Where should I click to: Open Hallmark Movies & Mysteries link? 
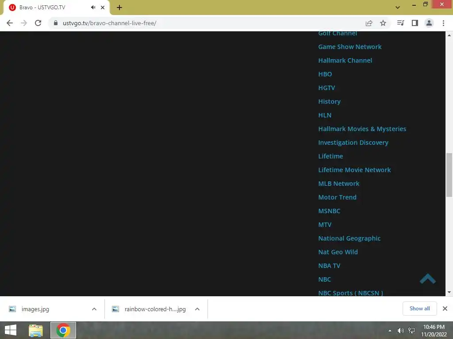pos(362,129)
